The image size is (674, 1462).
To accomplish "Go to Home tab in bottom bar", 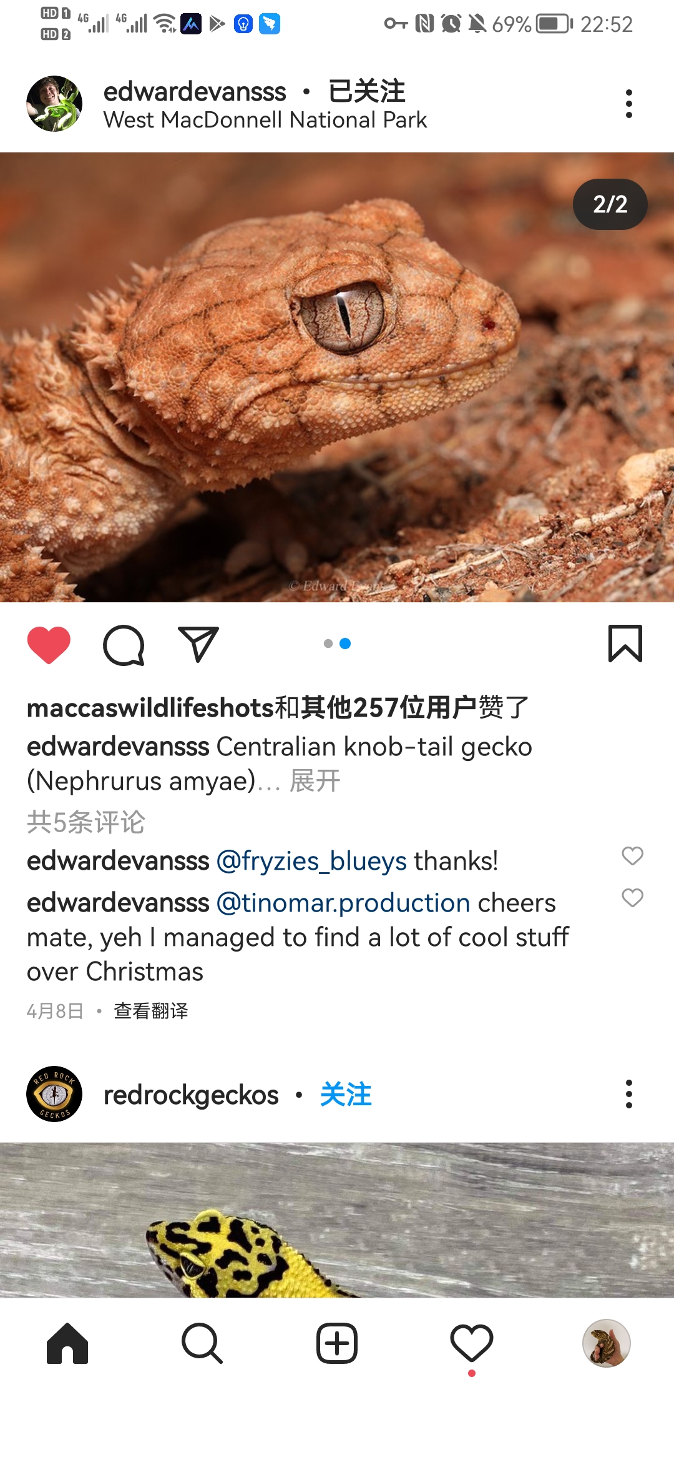I will click(x=67, y=1343).
